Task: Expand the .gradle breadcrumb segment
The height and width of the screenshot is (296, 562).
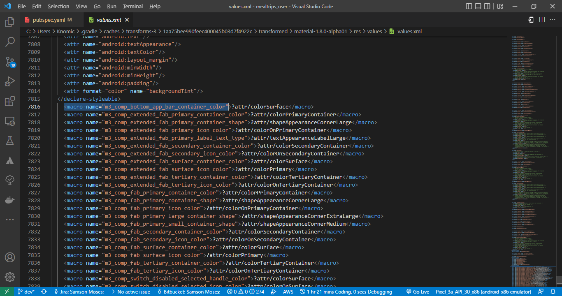Action: click(x=89, y=31)
